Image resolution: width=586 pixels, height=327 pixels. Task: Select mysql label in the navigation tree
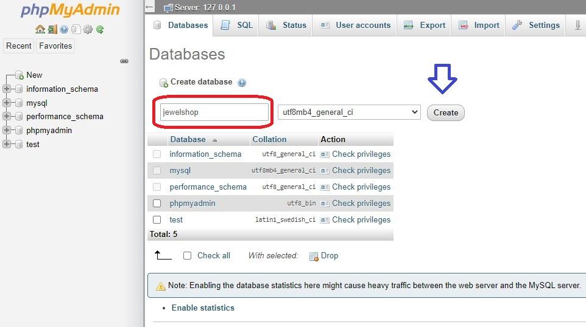tap(37, 103)
